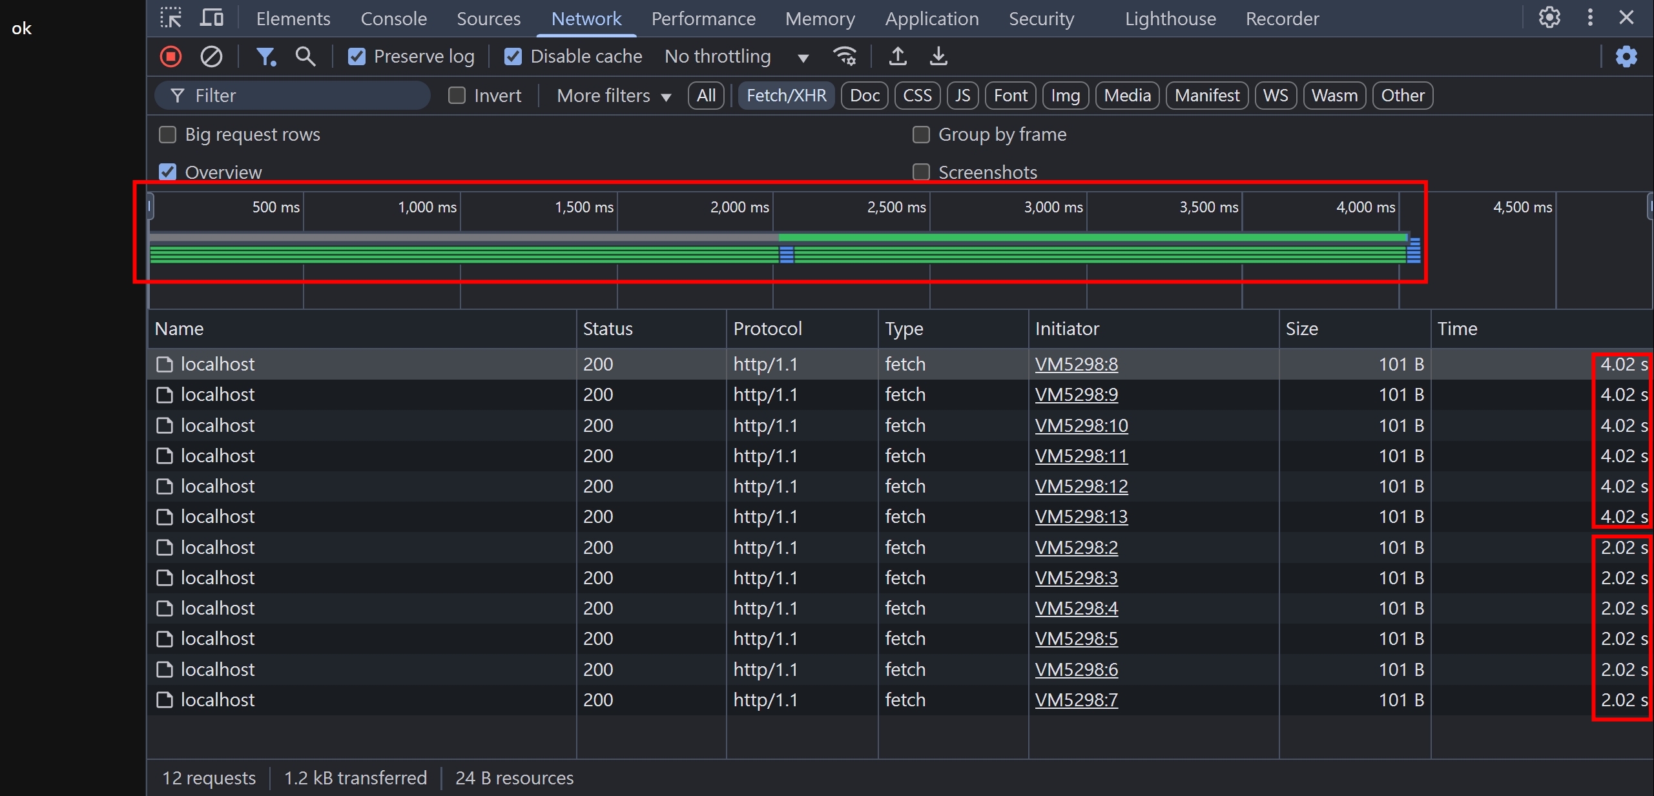Open initiator link VM5298:2
The height and width of the screenshot is (796, 1654).
(x=1076, y=547)
